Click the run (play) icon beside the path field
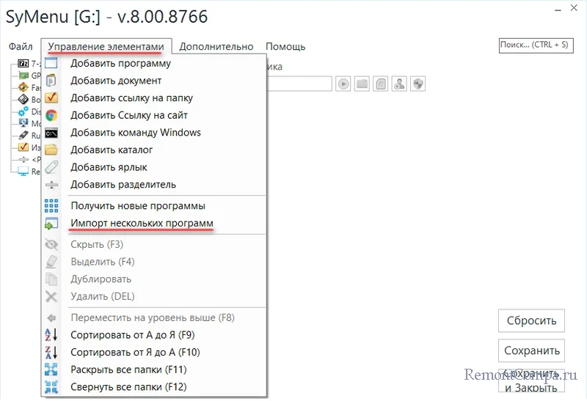The width and height of the screenshot is (587, 401). (343, 84)
